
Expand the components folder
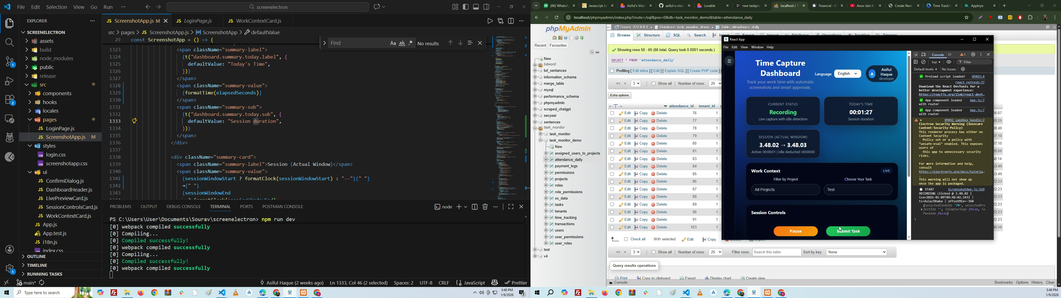pos(57,94)
